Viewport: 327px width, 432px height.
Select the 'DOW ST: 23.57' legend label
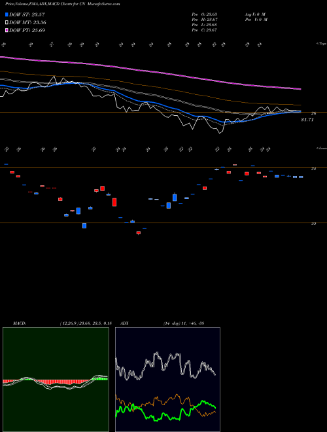27,14
